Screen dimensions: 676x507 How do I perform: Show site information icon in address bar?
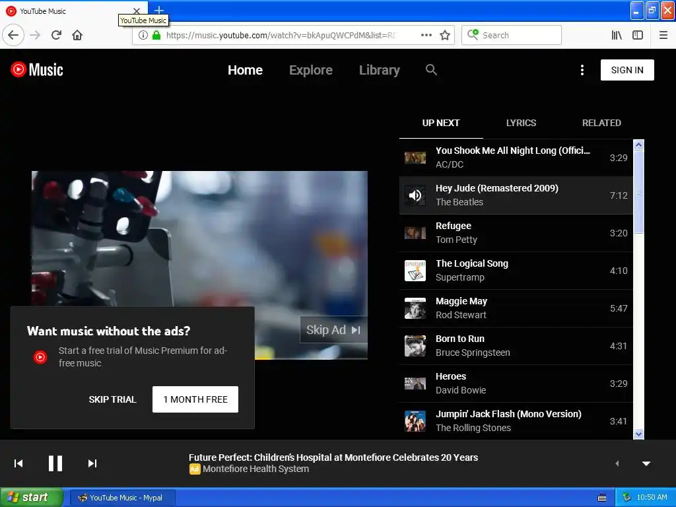(143, 35)
